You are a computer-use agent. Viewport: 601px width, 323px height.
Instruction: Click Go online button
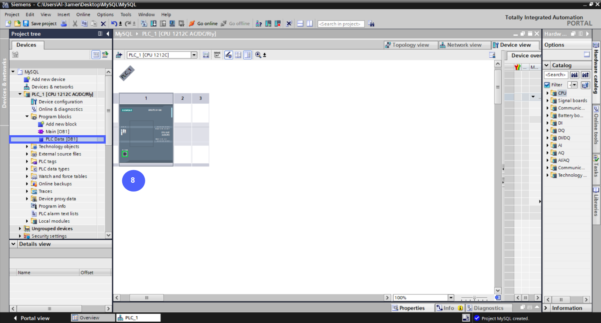point(203,24)
